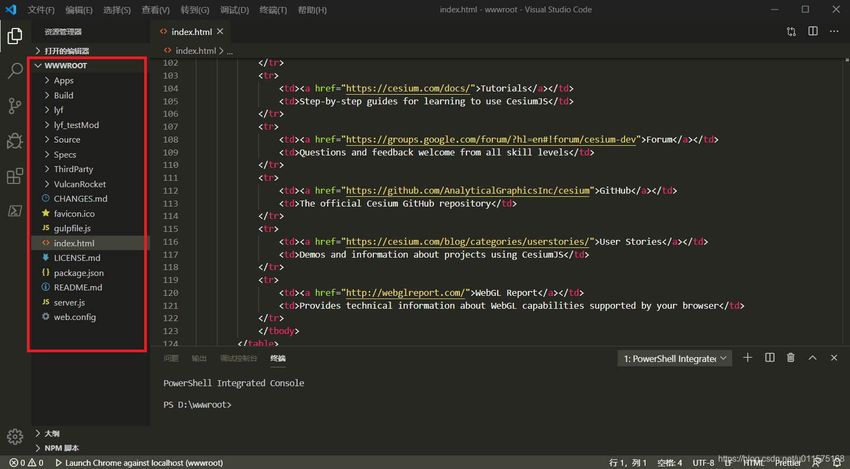This screenshot has width=850, height=469.
Task: Close the terminal panel
Action: click(834, 358)
